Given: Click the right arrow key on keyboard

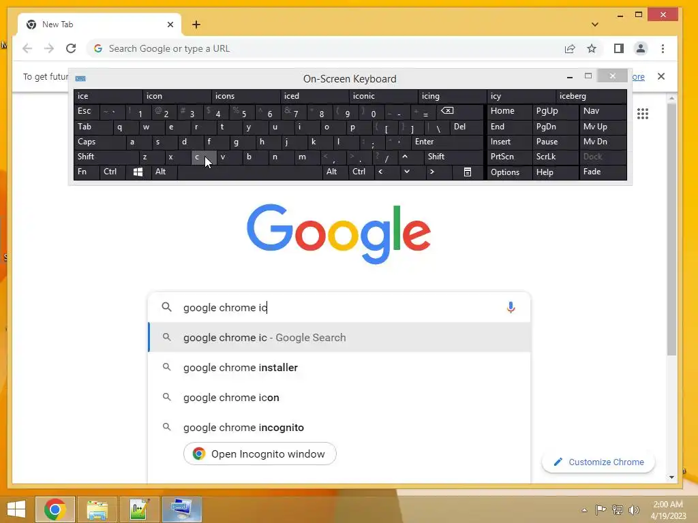Looking at the screenshot, I should click(x=431, y=172).
